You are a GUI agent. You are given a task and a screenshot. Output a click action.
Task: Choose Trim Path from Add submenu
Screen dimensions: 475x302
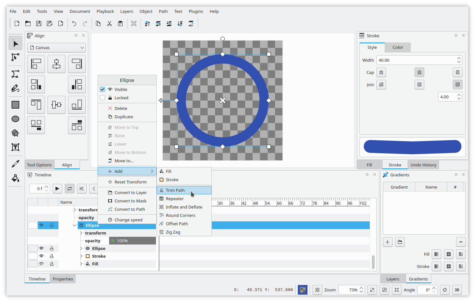[x=184, y=190]
